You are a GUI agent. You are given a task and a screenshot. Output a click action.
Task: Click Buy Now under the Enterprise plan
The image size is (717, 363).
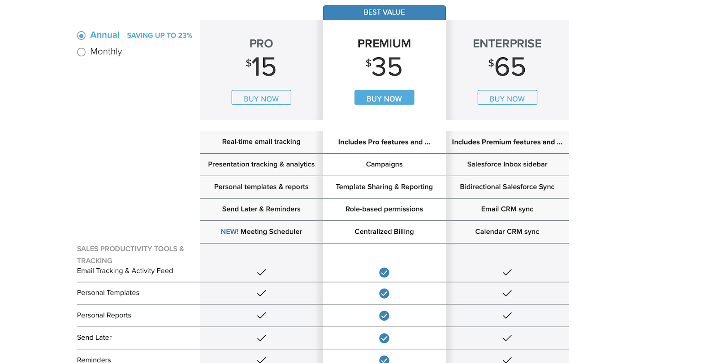[507, 98]
